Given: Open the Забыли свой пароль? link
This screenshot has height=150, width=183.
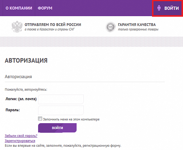Looking at the screenshot, I should (21, 136).
